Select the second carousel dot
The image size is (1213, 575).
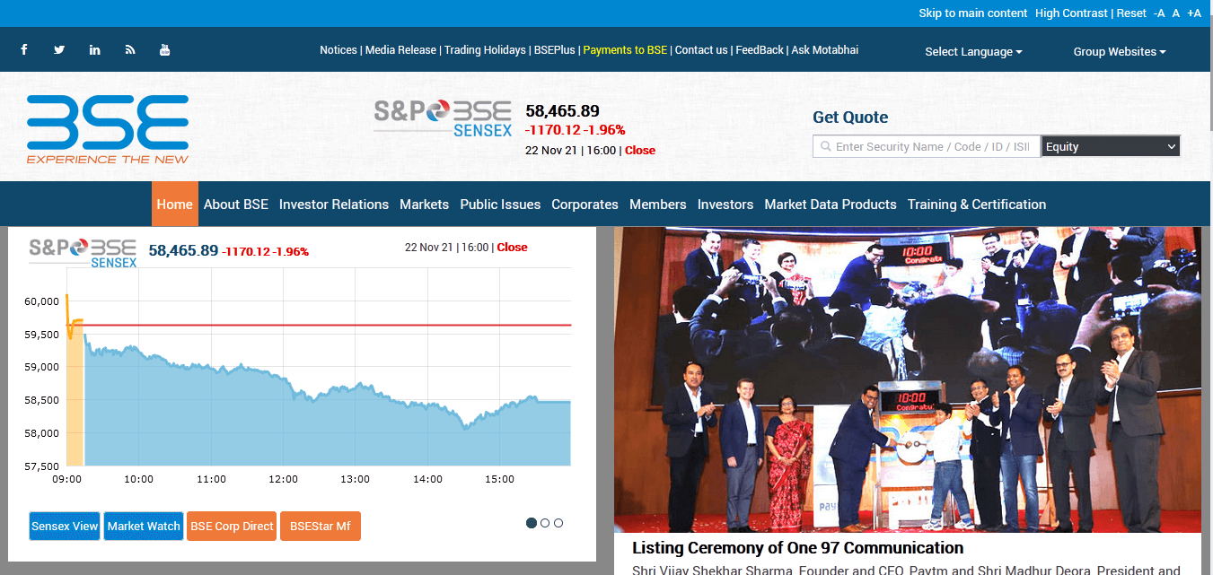544,522
